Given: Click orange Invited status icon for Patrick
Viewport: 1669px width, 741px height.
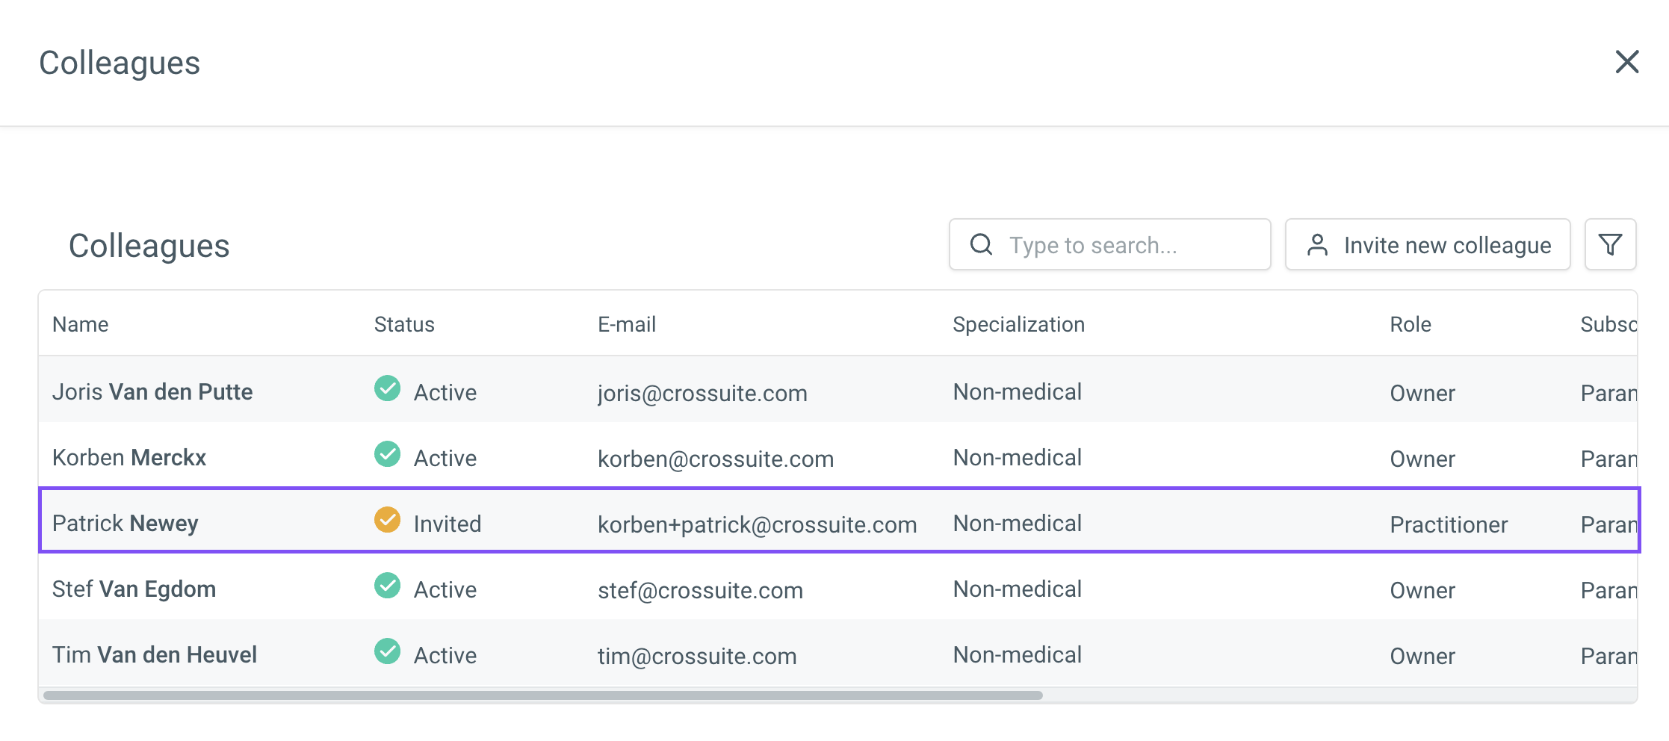Looking at the screenshot, I should tap(387, 520).
